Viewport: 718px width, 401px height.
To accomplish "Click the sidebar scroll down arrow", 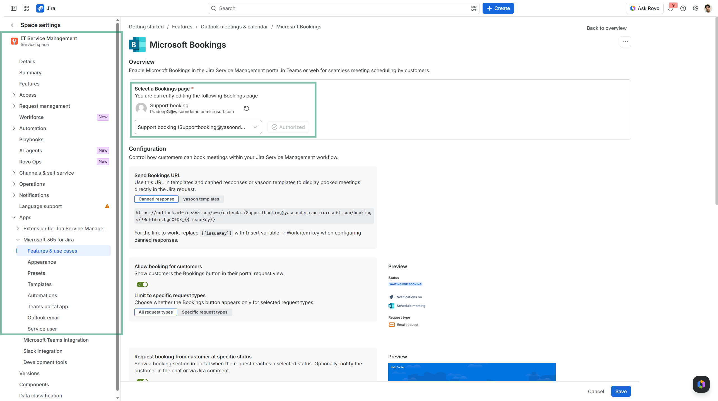I will (117, 398).
